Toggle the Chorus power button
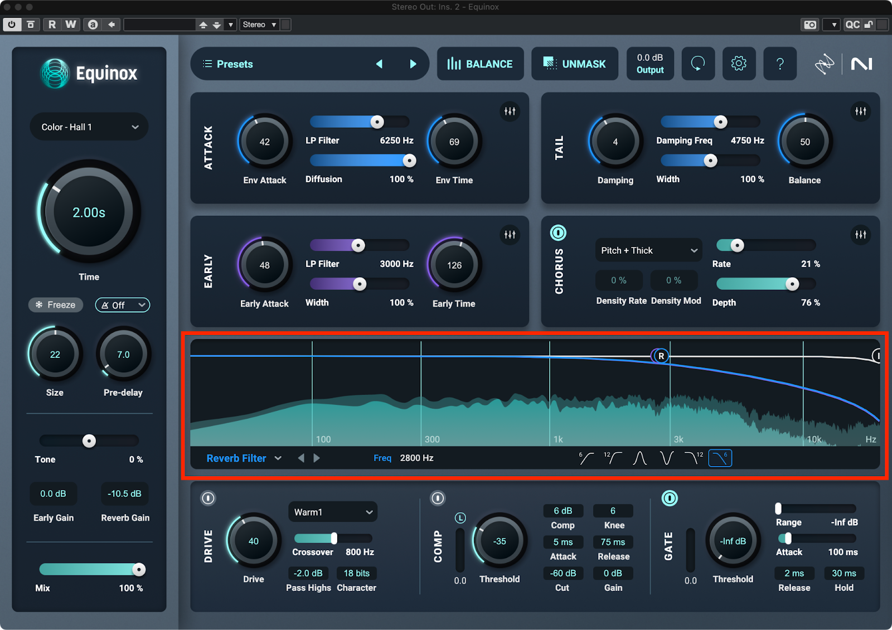Viewport: 892px width, 630px height. click(x=558, y=232)
